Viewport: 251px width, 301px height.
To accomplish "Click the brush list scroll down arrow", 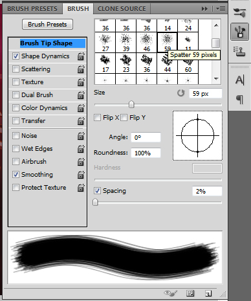I will tap(216, 79).
